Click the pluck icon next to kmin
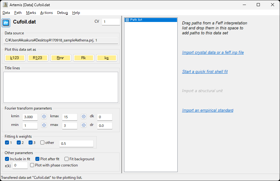Viewport: 280px width, 181px height. point(44,117)
